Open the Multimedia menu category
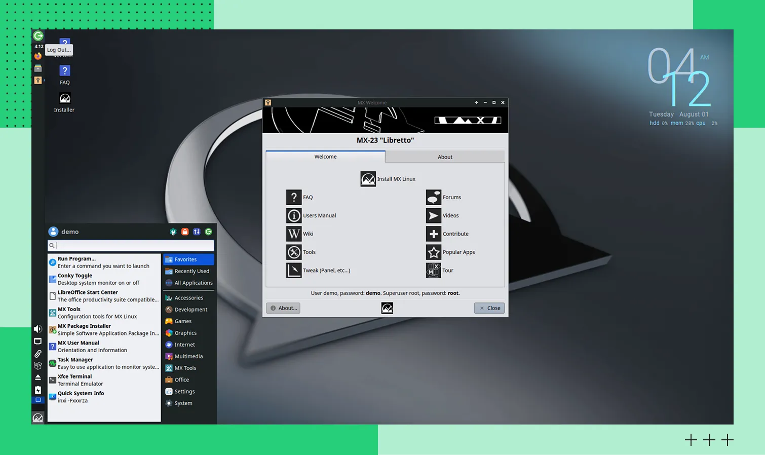765x455 pixels. point(188,356)
